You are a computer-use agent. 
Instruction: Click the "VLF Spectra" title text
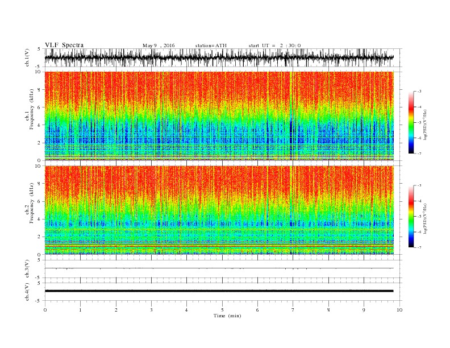64,45
